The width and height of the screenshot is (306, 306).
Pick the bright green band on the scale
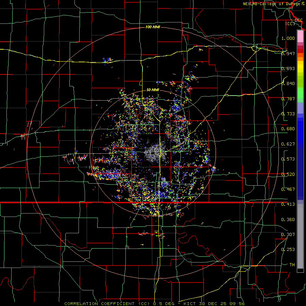(x=300, y=93)
